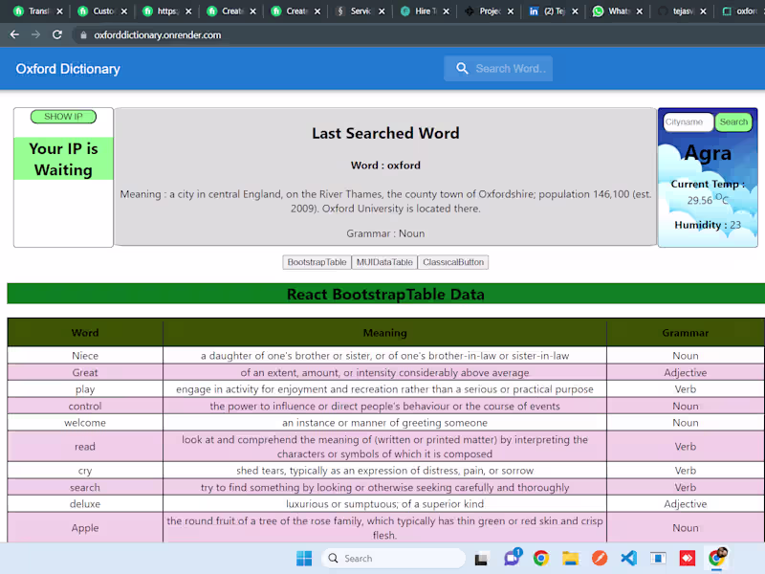The height and width of the screenshot is (574, 765).
Task: Click the Humidity : 23 text
Action: click(x=708, y=225)
